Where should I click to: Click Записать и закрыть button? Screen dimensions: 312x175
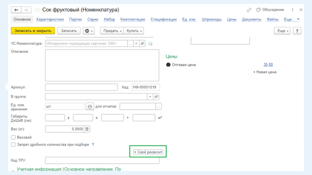[x=33, y=31]
